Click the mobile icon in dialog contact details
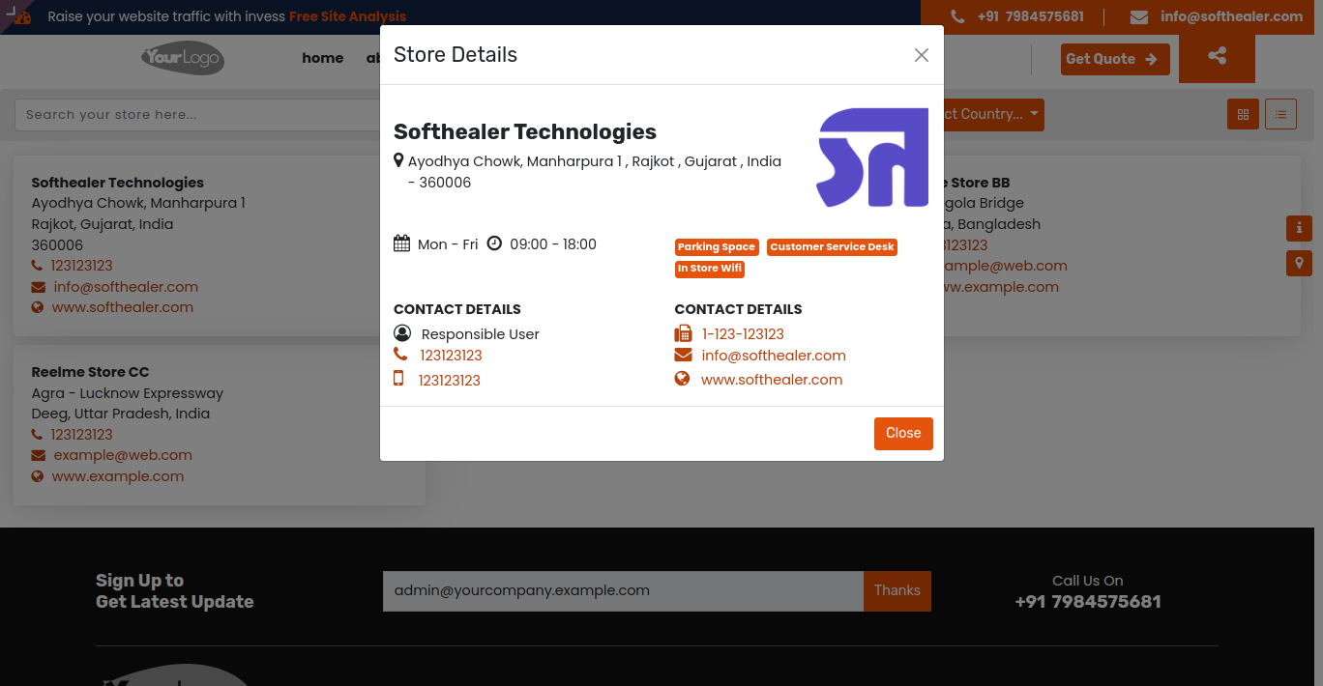Viewport: 1323px width, 686px height. (x=398, y=379)
